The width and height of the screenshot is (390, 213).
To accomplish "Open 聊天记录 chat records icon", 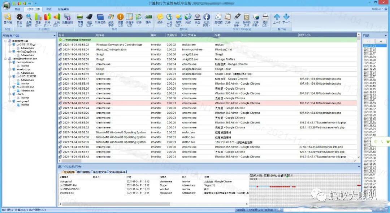I will 179,20.
